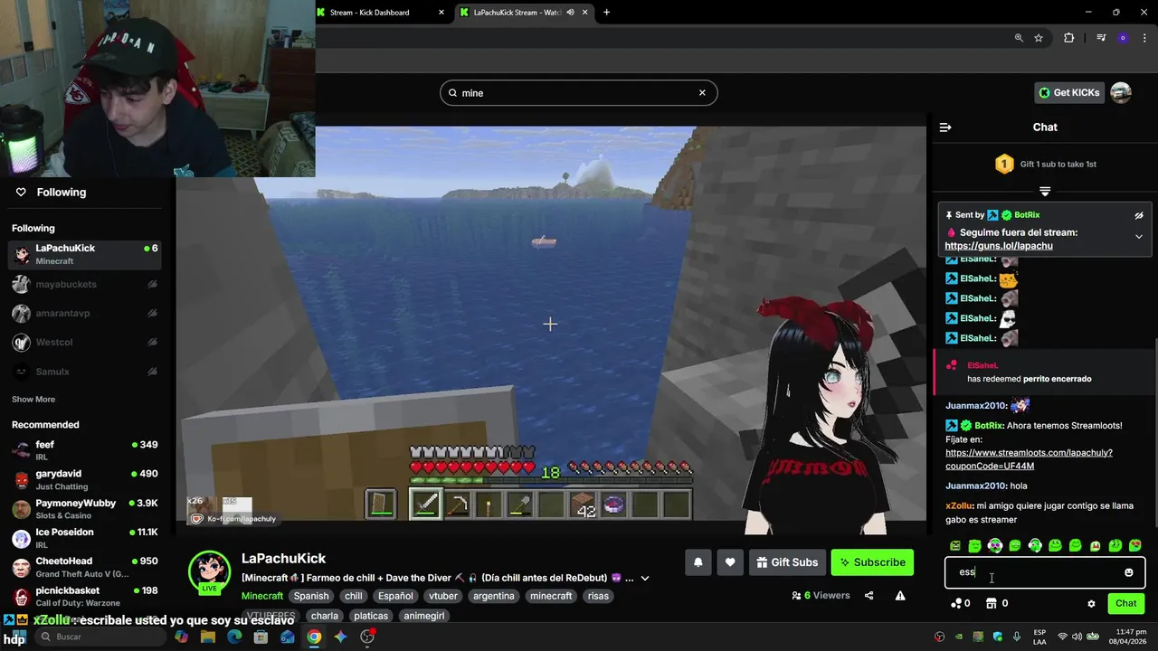Clear the 'mine' search text

coord(702,92)
